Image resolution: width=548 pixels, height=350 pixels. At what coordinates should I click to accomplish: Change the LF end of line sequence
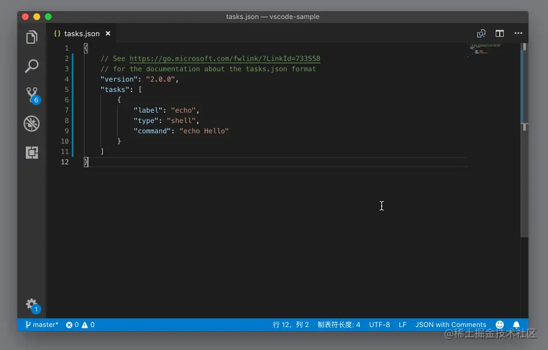[x=403, y=325]
